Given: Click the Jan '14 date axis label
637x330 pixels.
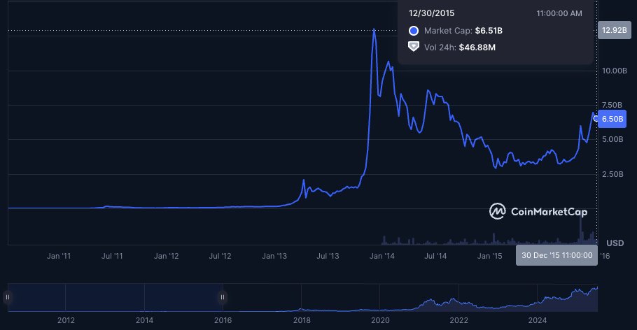Looking at the screenshot, I should click(x=382, y=256).
